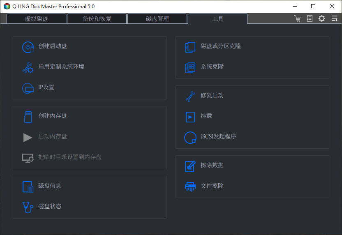Click the 磁盘信息 document icon
This screenshot has height=235, width=342.
coord(28,187)
